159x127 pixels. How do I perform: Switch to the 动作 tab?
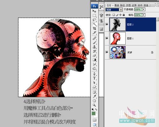(x=140, y=5)
